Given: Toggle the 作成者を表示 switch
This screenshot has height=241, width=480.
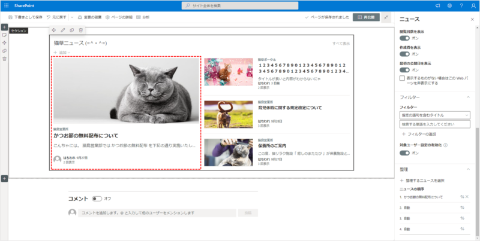Looking at the screenshot, I should [404, 54].
